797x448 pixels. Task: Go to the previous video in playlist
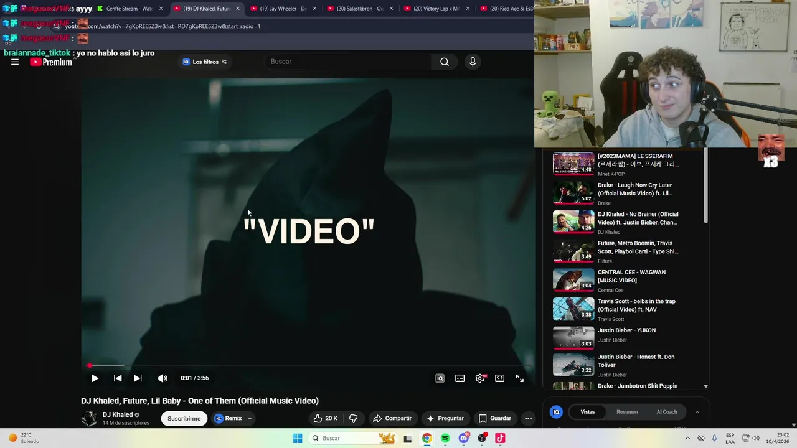coord(118,378)
